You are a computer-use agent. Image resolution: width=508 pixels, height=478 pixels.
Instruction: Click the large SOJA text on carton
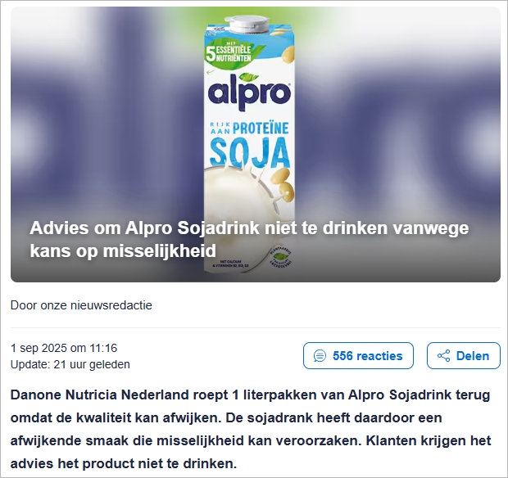pos(249,151)
